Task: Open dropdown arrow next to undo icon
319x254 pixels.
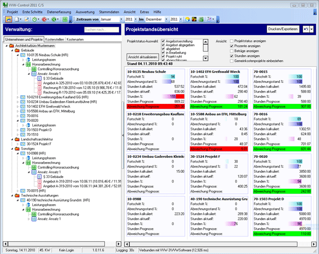Action: pos(311,29)
